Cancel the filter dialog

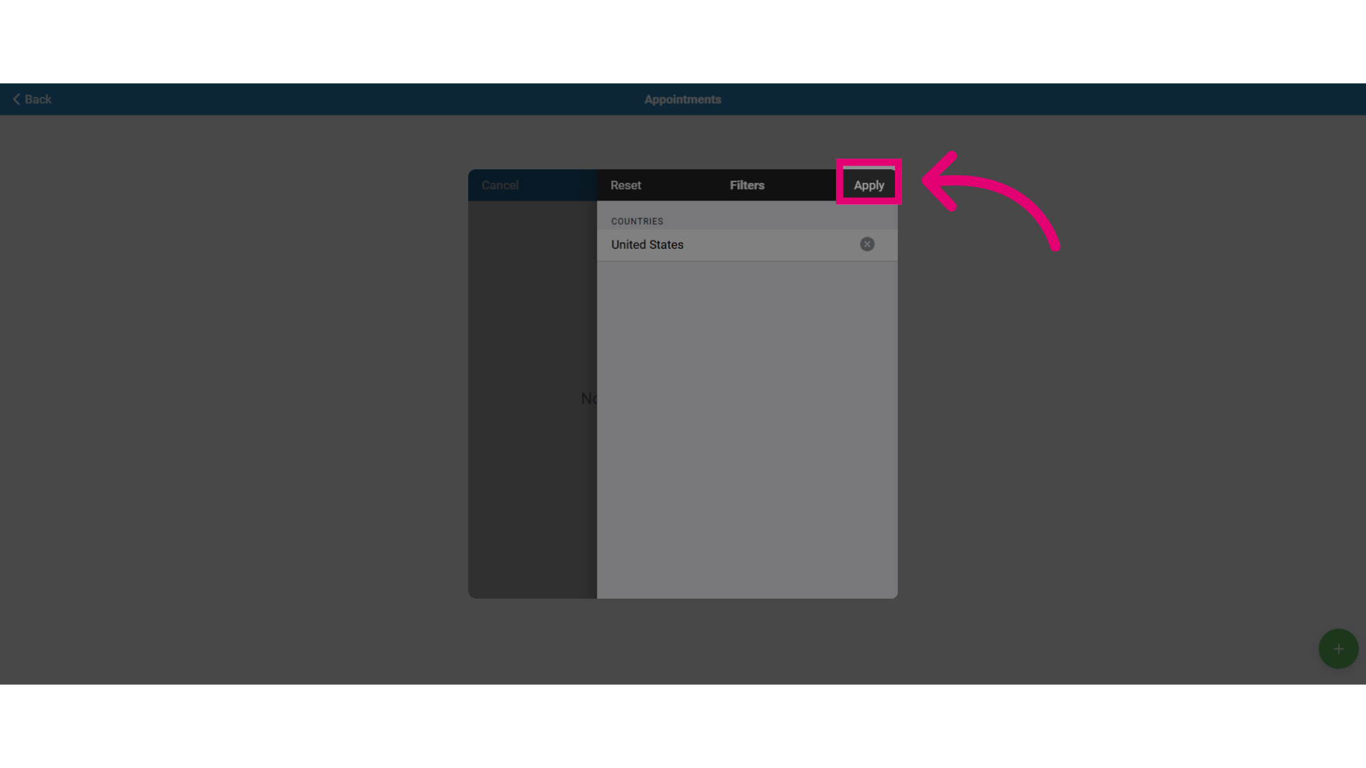tap(499, 185)
